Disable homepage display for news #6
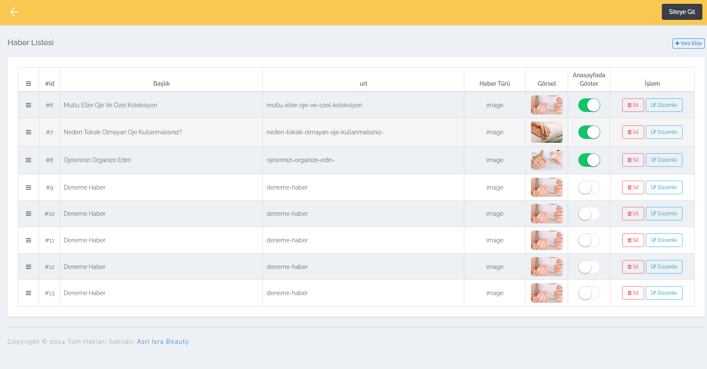Image resolution: width=707 pixels, height=369 pixels. 589,105
